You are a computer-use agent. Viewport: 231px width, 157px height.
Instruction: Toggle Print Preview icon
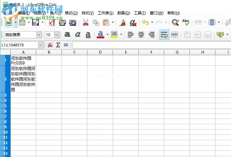73,22
